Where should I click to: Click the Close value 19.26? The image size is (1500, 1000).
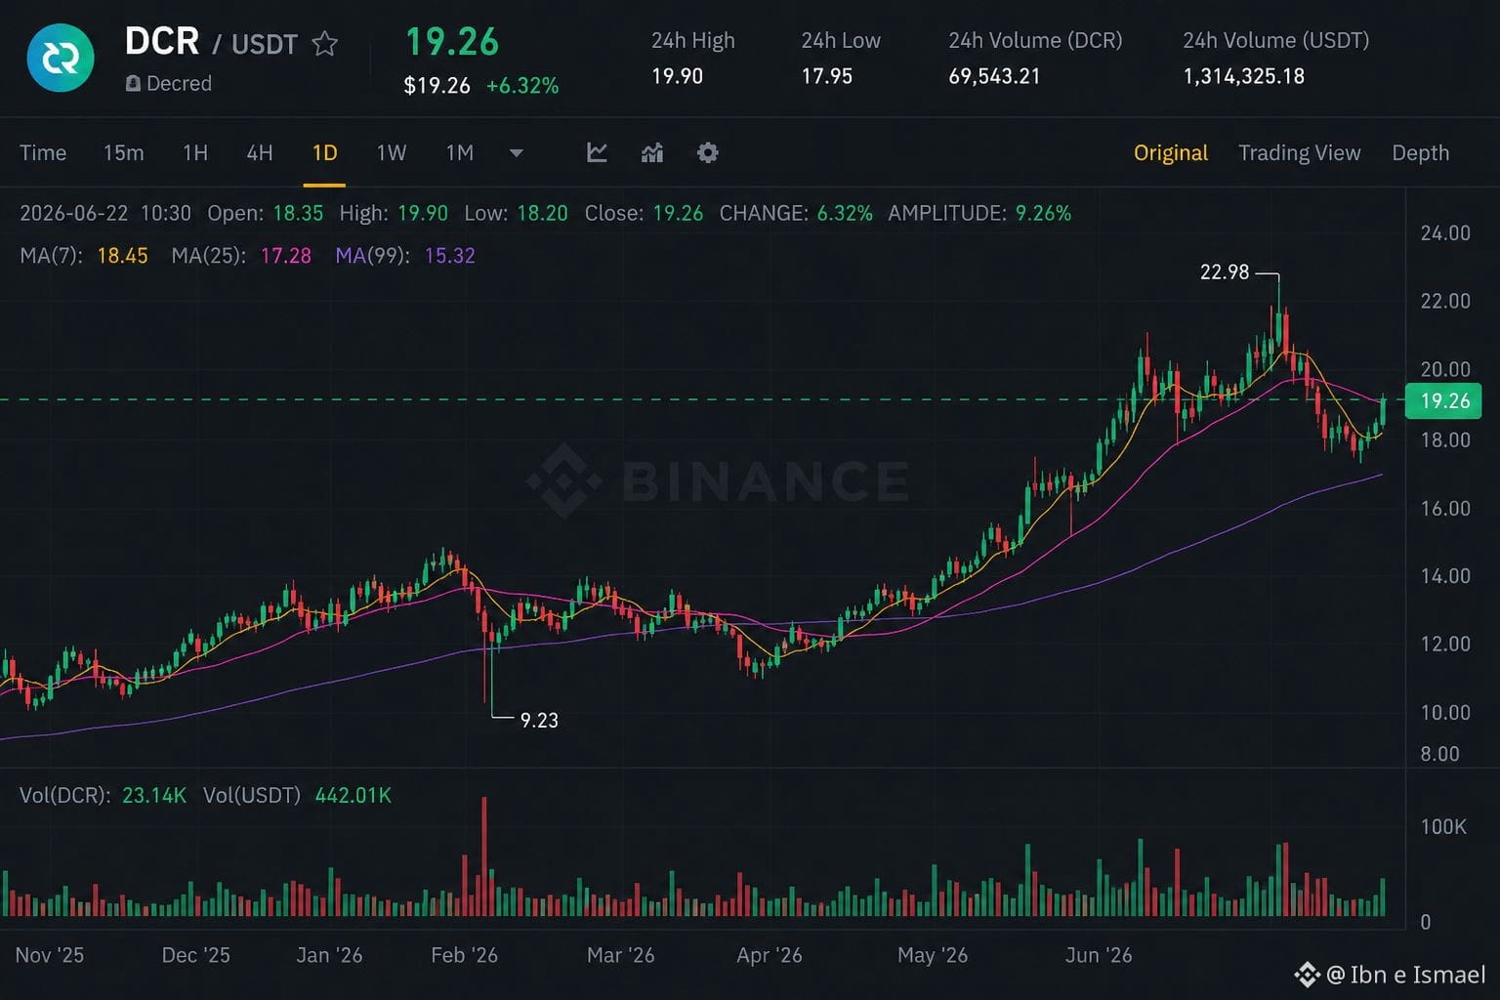[x=678, y=213]
